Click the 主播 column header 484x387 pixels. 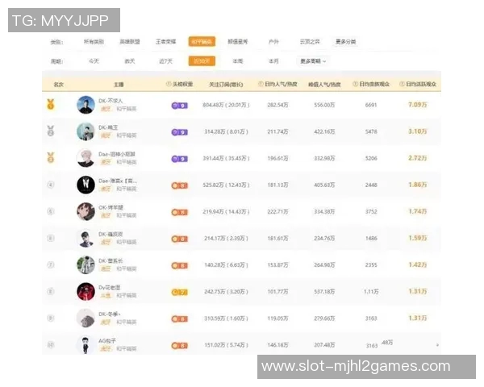[x=119, y=84]
